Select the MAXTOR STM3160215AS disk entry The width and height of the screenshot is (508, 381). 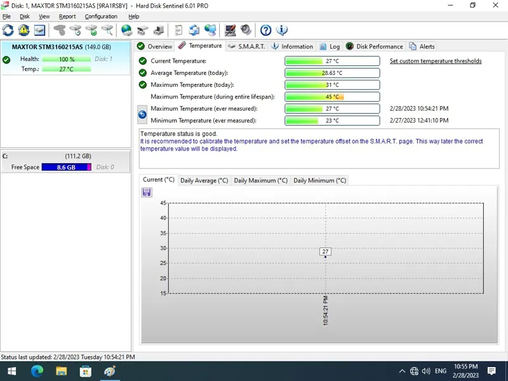click(65, 58)
